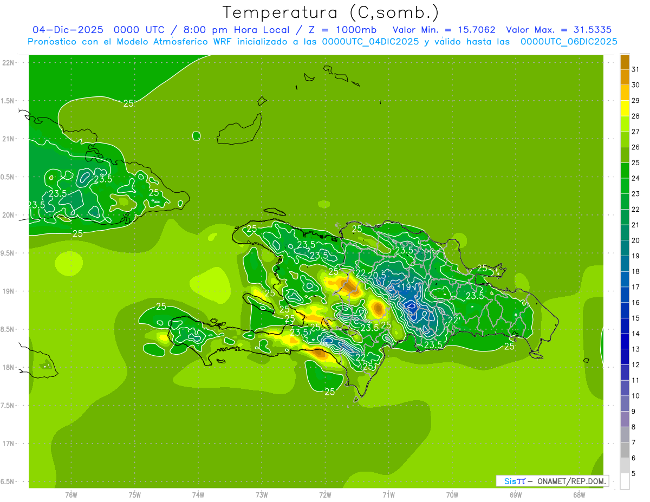Pick the lime legend swatch between 27 and 28

pos(625,124)
